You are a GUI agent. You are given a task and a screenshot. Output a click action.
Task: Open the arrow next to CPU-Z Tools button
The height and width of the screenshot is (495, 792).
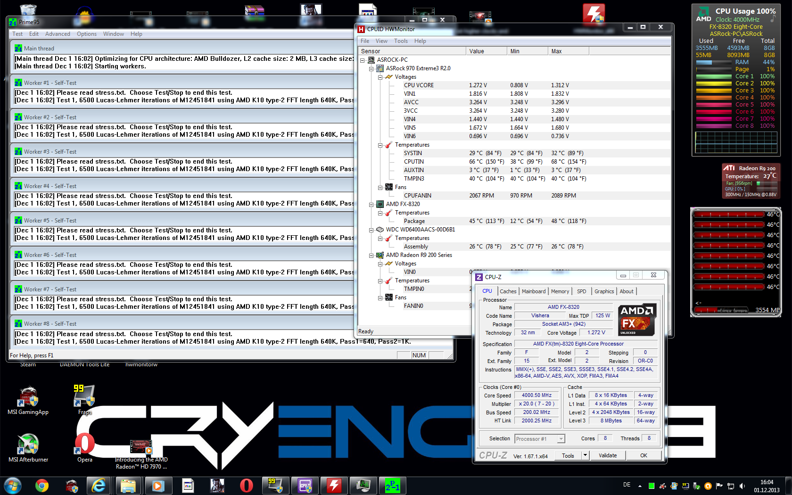(585, 455)
